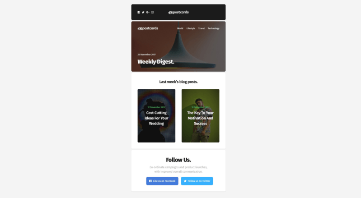Click the Follow Us heading

click(x=178, y=160)
